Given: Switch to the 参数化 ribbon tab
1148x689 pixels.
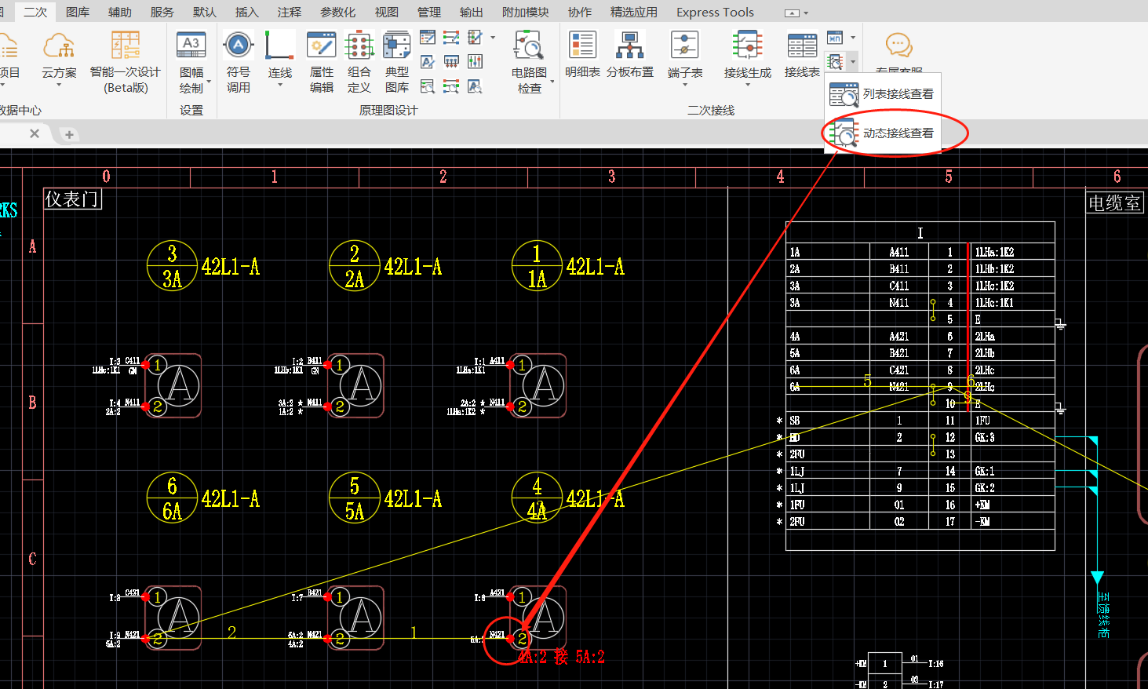Looking at the screenshot, I should (338, 12).
